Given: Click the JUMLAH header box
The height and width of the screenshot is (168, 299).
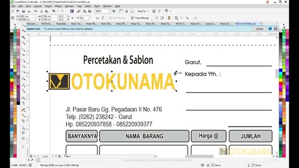Looking at the screenshot, I should pyautogui.click(x=250, y=136).
